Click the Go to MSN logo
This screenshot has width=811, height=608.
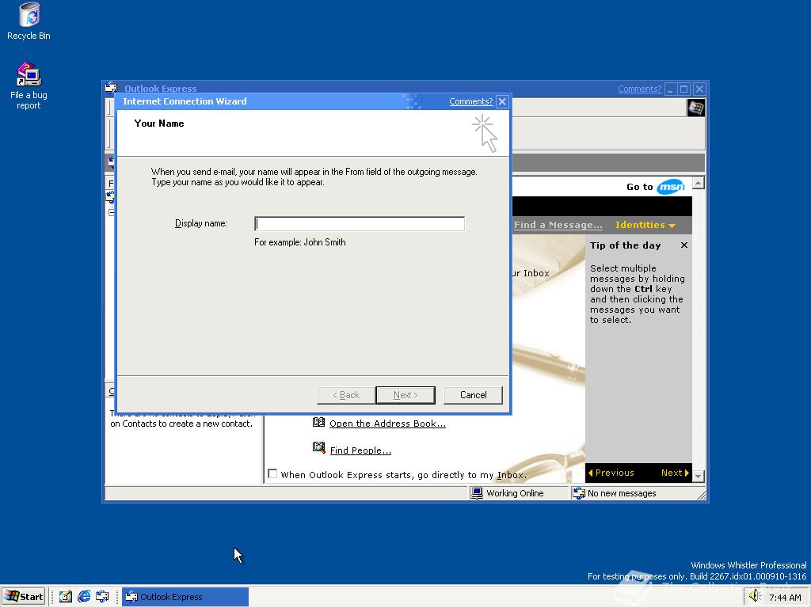pyautogui.click(x=670, y=187)
